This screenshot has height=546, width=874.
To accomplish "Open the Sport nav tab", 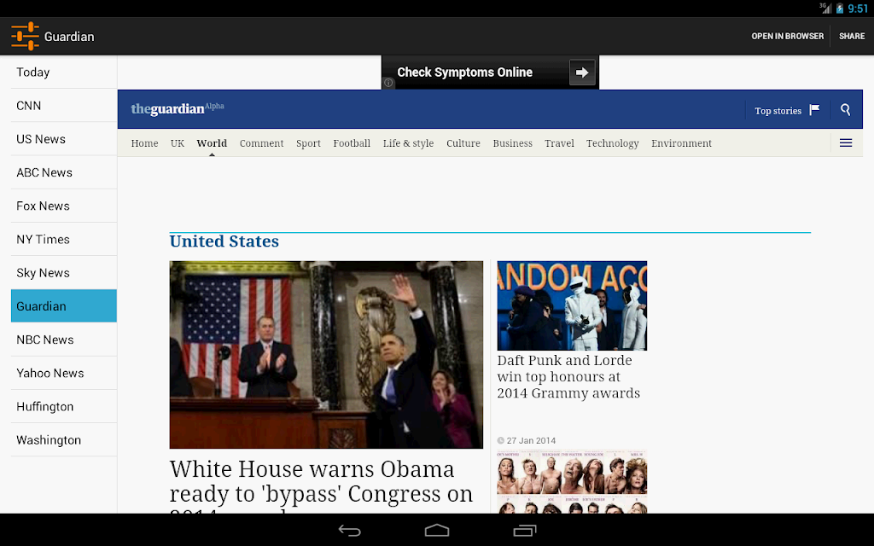I will click(x=308, y=143).
